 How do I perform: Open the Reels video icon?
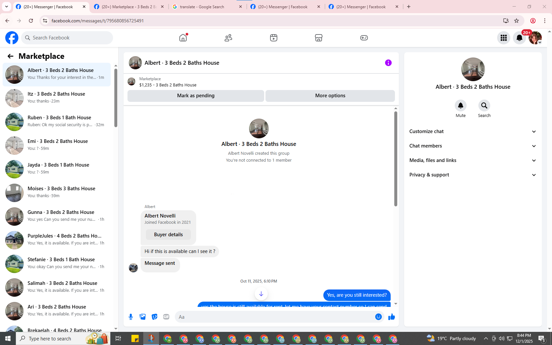pyautogui.click(x=274, y=38)
